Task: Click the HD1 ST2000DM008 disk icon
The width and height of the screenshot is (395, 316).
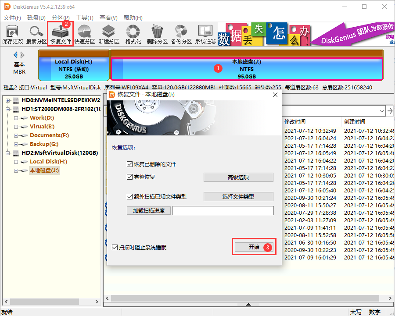Action: tap(16, 109)
